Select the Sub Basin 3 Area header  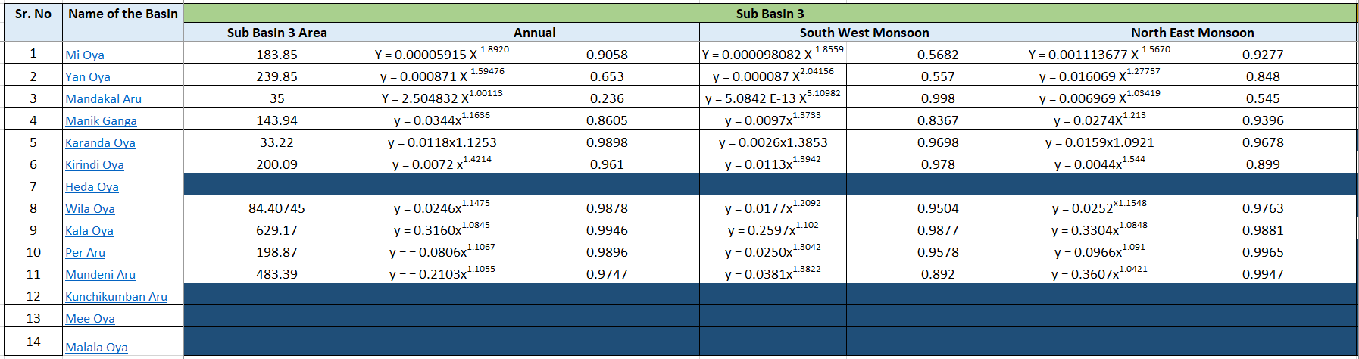pos(276,33)
